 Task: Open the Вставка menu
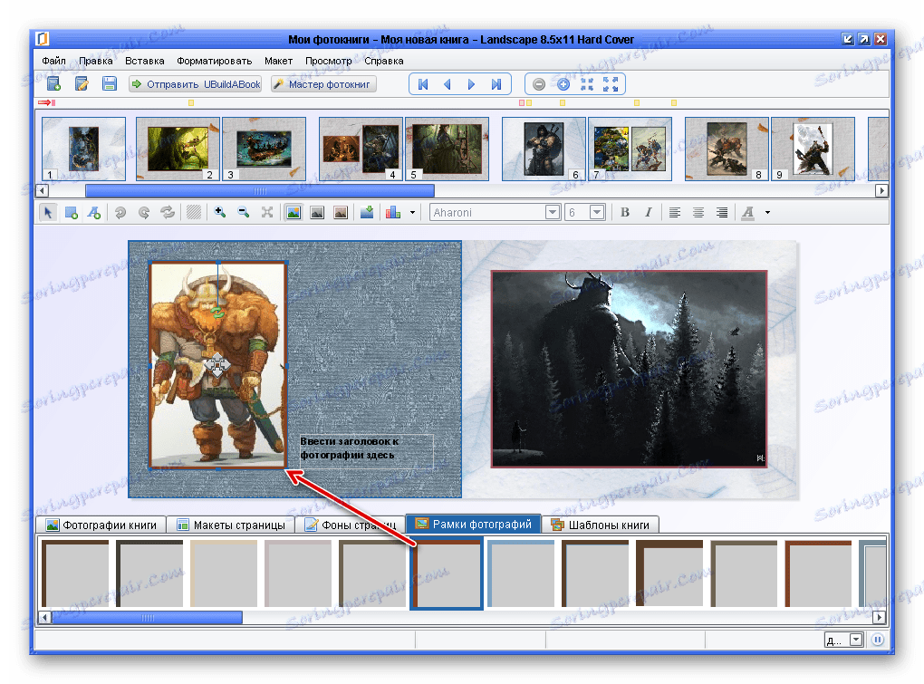(145, 62)
